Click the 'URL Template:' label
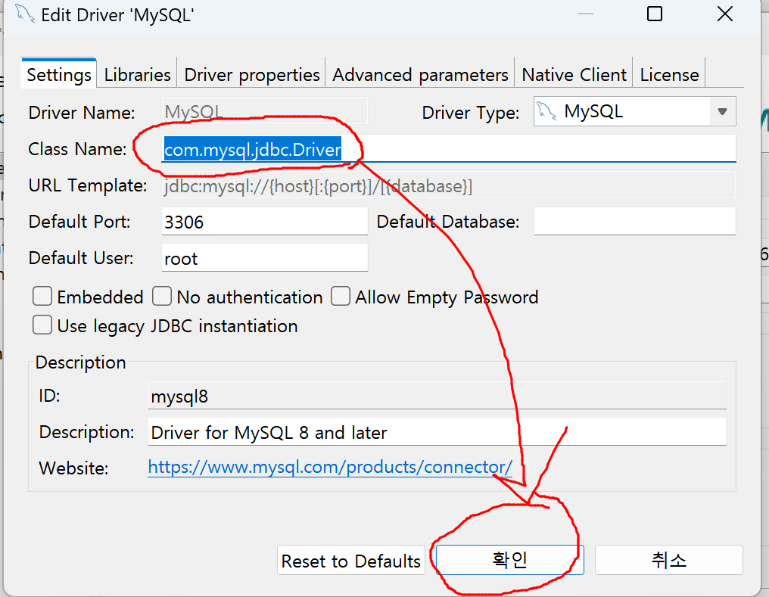The width and height of the screenshot is (769, 597). coord(88,186)
